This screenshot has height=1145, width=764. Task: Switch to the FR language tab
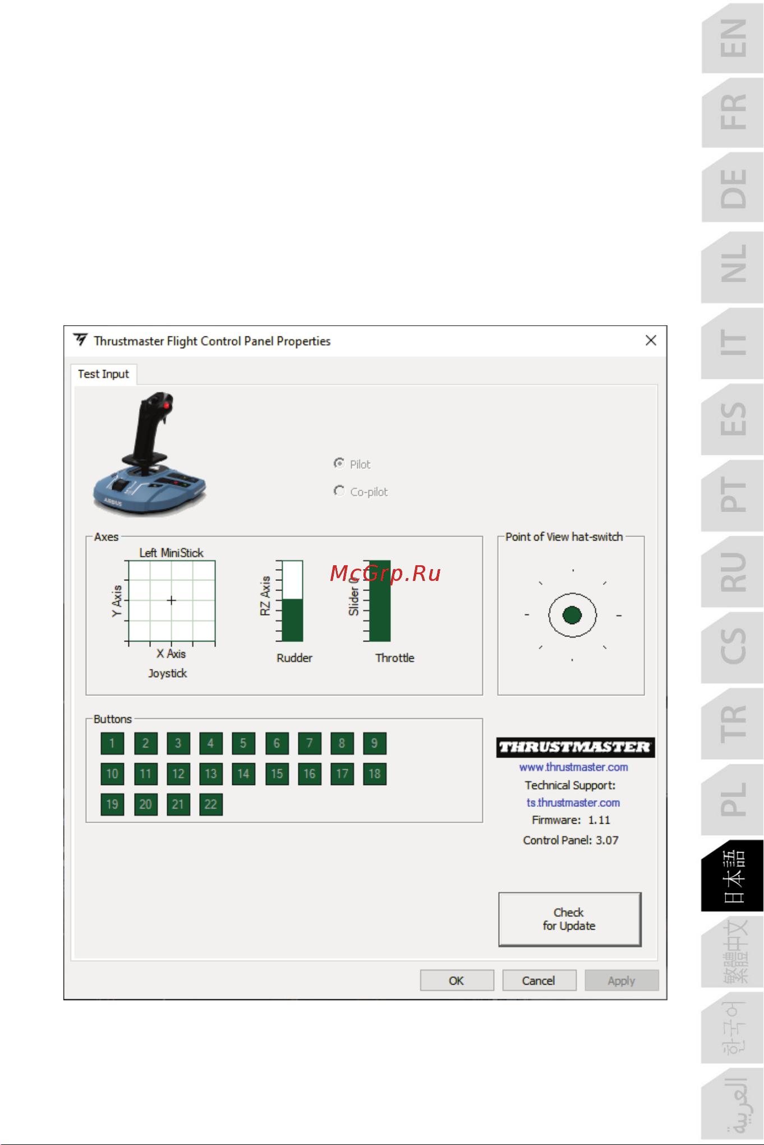[733, 112]
